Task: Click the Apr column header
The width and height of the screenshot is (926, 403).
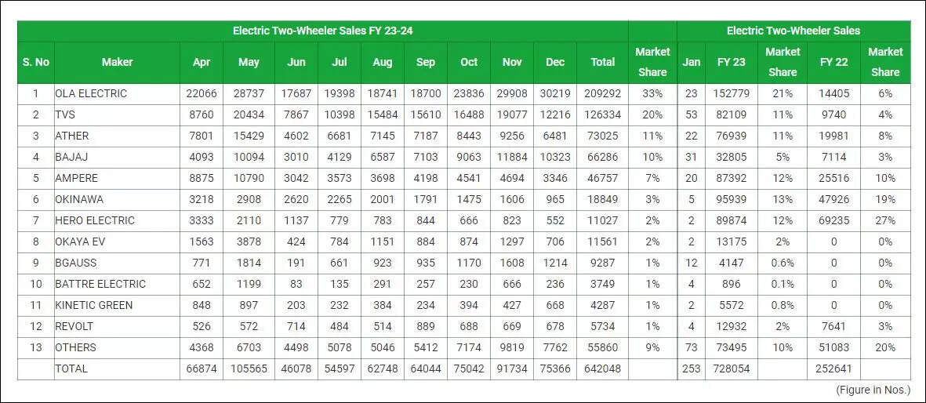Action: tap(202, 62)
